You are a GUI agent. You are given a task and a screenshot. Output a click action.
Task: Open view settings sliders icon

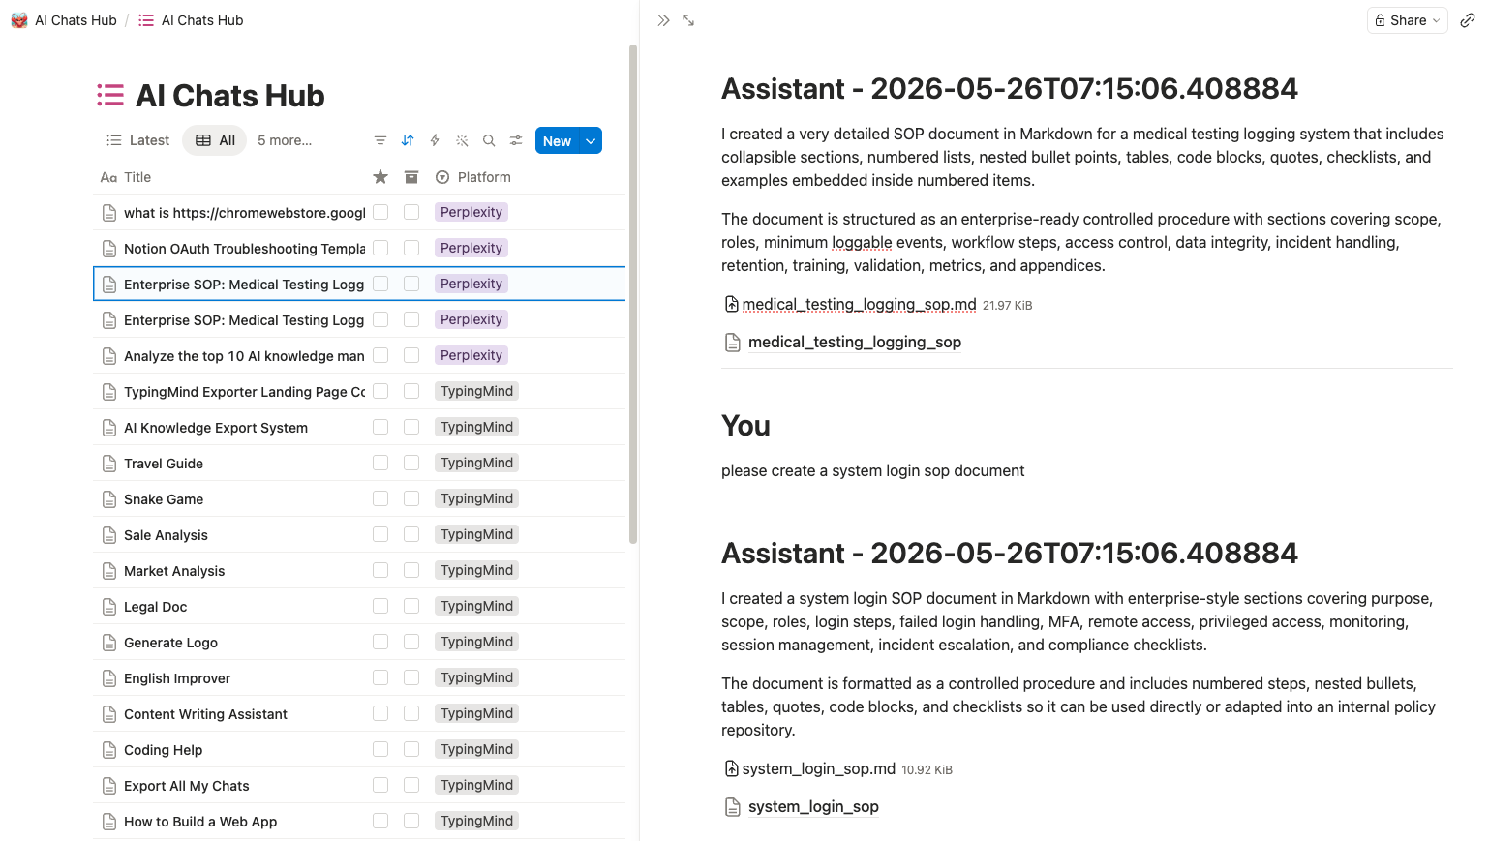tap(516, 140)
